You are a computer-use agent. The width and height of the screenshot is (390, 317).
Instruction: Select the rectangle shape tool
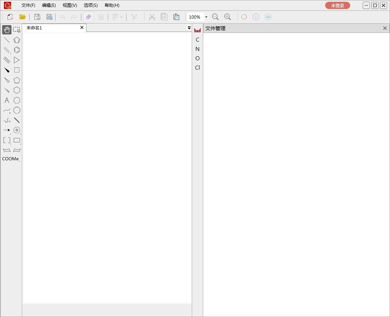pos(16,140)
